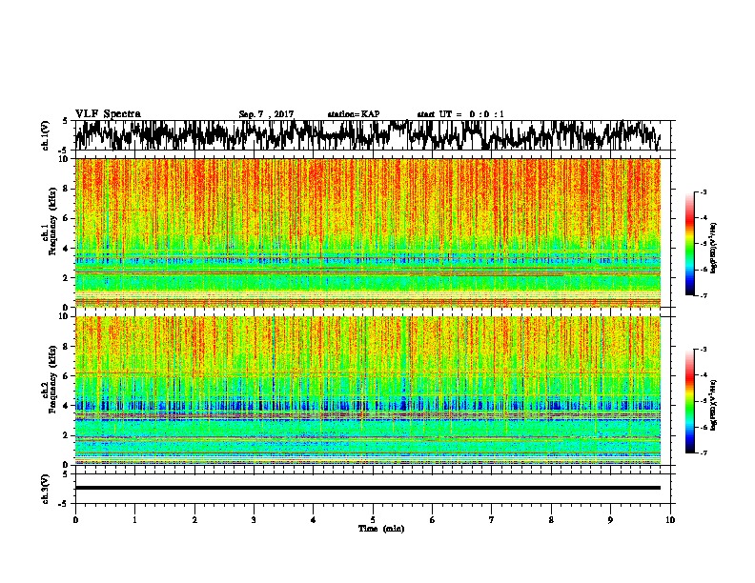Click the "4" minute tick label on time axis
755x583 pixels.
pos(314,520)
